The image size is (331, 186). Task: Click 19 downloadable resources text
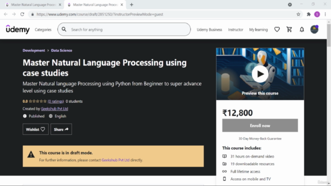click(x=252, y=164)
